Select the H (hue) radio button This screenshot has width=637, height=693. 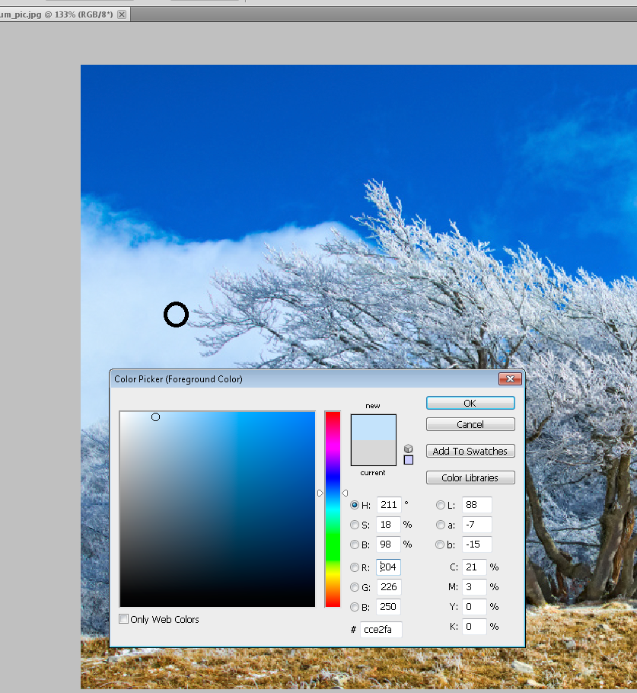(355, 505)
